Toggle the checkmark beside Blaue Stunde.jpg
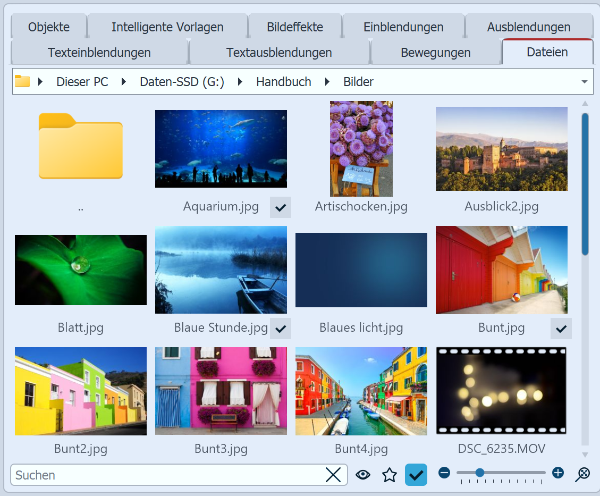Image resolution: width=600 pixels, height=496 pixels. [281, 328]
